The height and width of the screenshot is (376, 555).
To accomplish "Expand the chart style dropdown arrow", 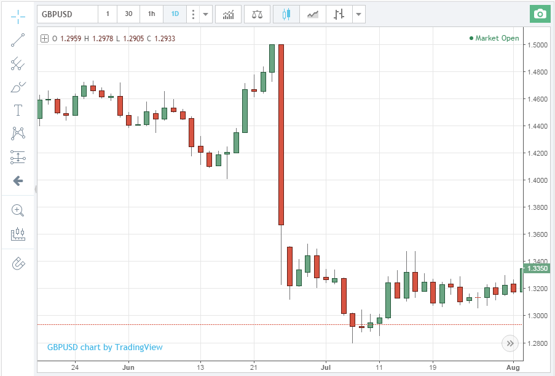I will pos(358,15).
